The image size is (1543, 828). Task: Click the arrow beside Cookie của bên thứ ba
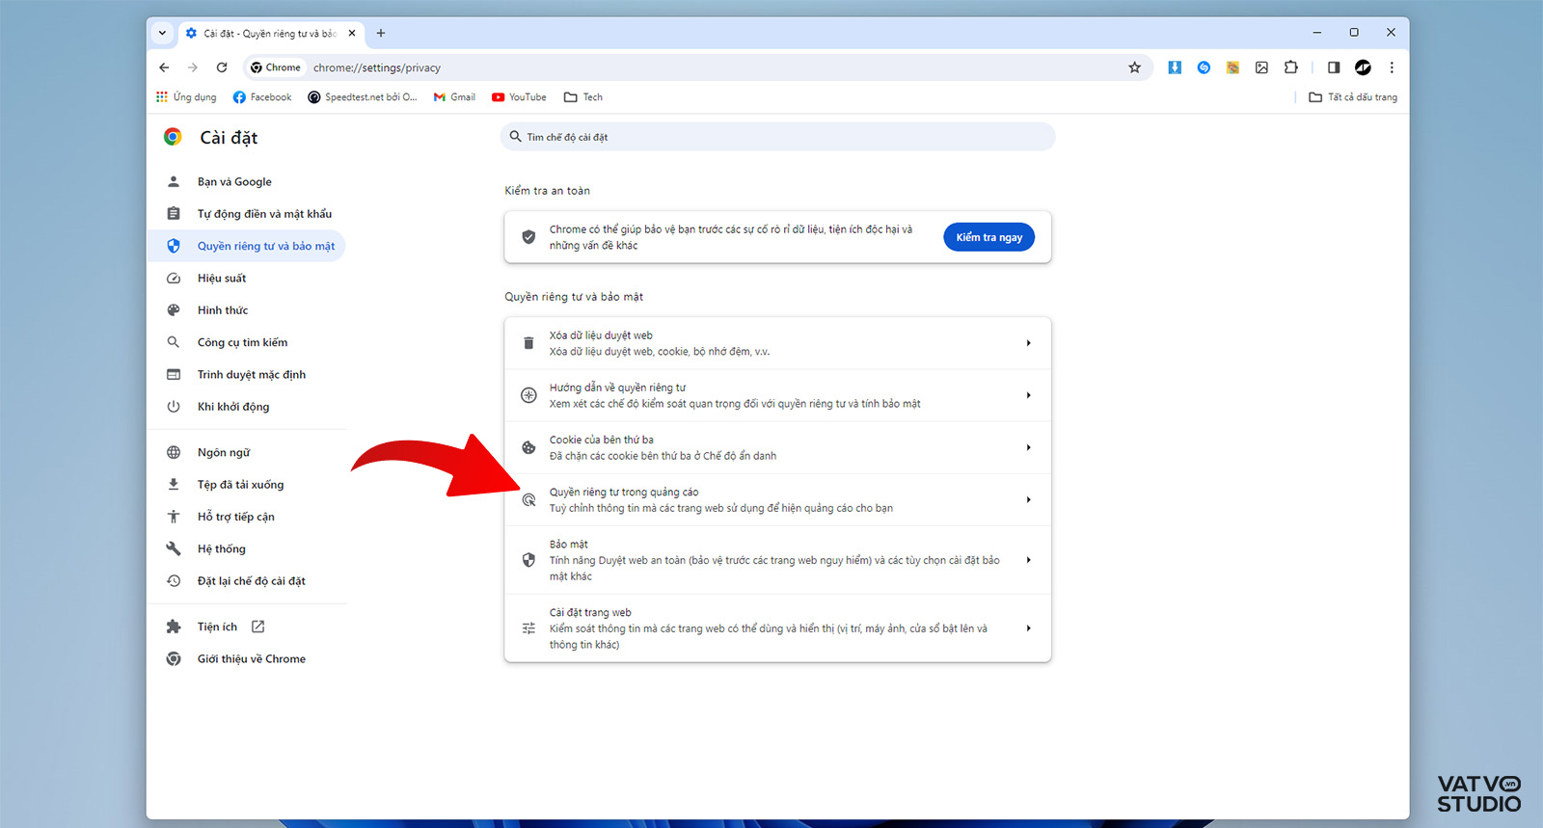pos(1029,447)
